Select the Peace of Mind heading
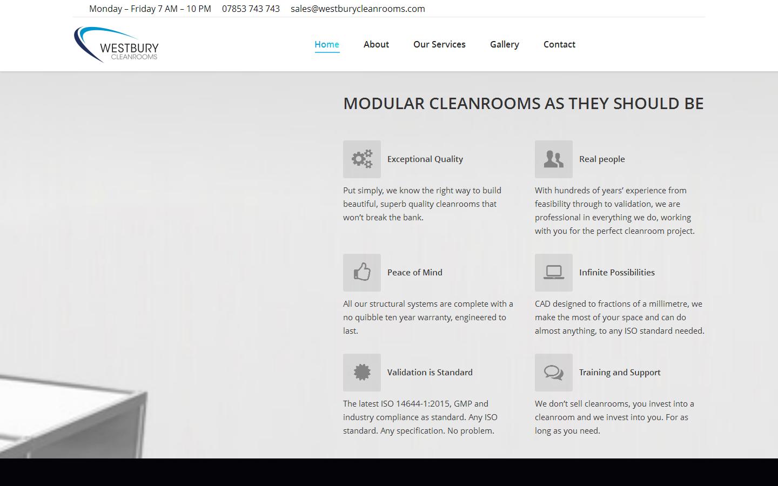The width and height of the screenshot is (778, 486). coord(414,272)
